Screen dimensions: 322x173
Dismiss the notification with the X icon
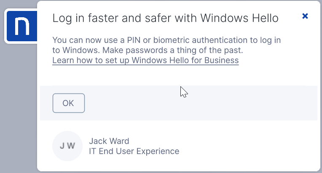pyautogui.click(x=305, y=16)
